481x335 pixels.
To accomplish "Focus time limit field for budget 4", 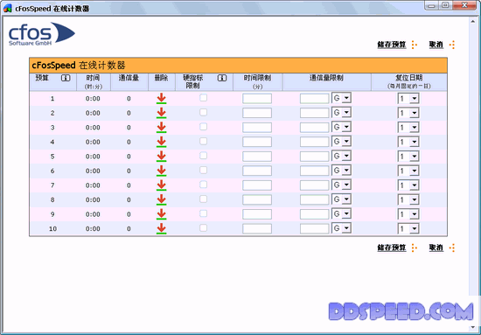I will (257, 142).
